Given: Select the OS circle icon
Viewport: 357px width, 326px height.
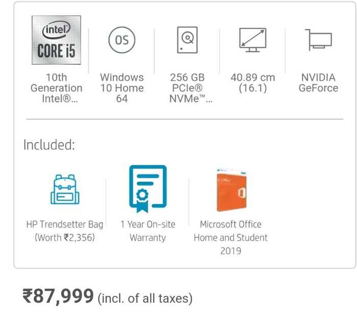Looking at the screenshot, I should click(122, 40).
